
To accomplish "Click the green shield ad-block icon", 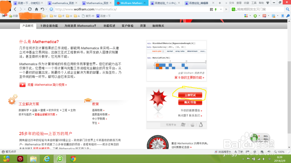I will point(255,16).
